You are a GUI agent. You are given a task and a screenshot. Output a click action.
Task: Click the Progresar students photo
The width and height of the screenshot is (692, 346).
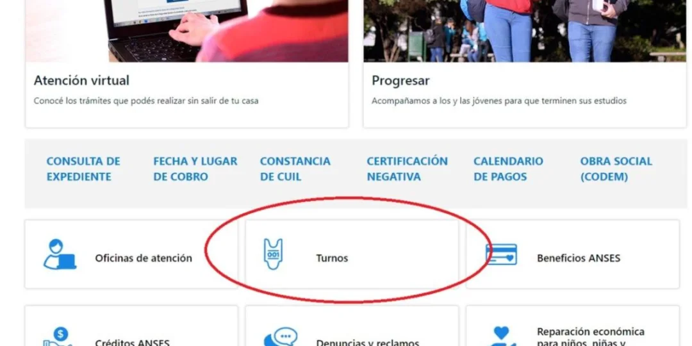[x=525, y=31]
